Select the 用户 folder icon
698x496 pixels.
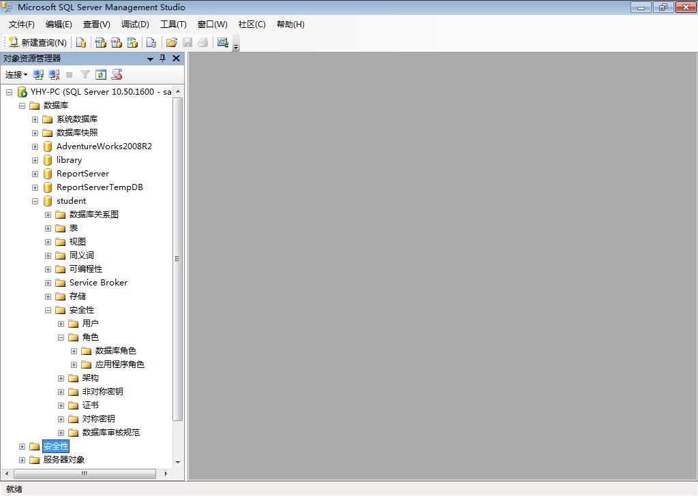coord(74,324)
